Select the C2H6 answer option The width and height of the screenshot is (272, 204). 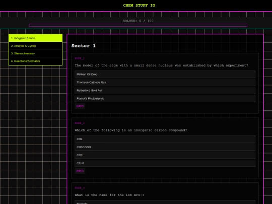click(x=165, y=163)
